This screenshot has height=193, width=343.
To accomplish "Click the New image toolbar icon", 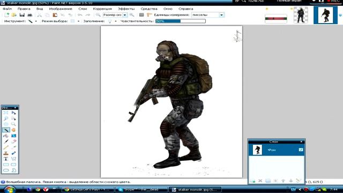I will (x=6, y=15).
